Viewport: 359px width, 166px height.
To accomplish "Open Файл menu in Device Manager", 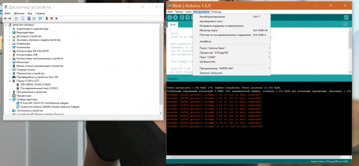I will point(7,13).
